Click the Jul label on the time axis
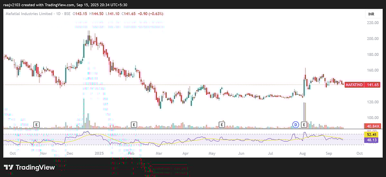The image size is (386, 177). pyautogui.click(x=271, y=153)
